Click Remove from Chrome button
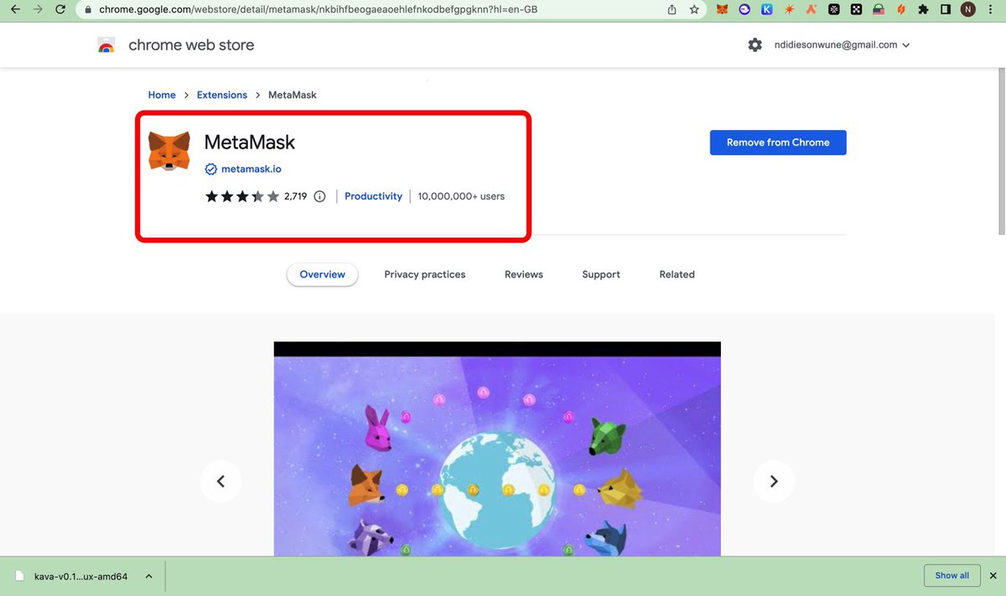The height and width of the screenshot is (596, 1006). point(778,143)
